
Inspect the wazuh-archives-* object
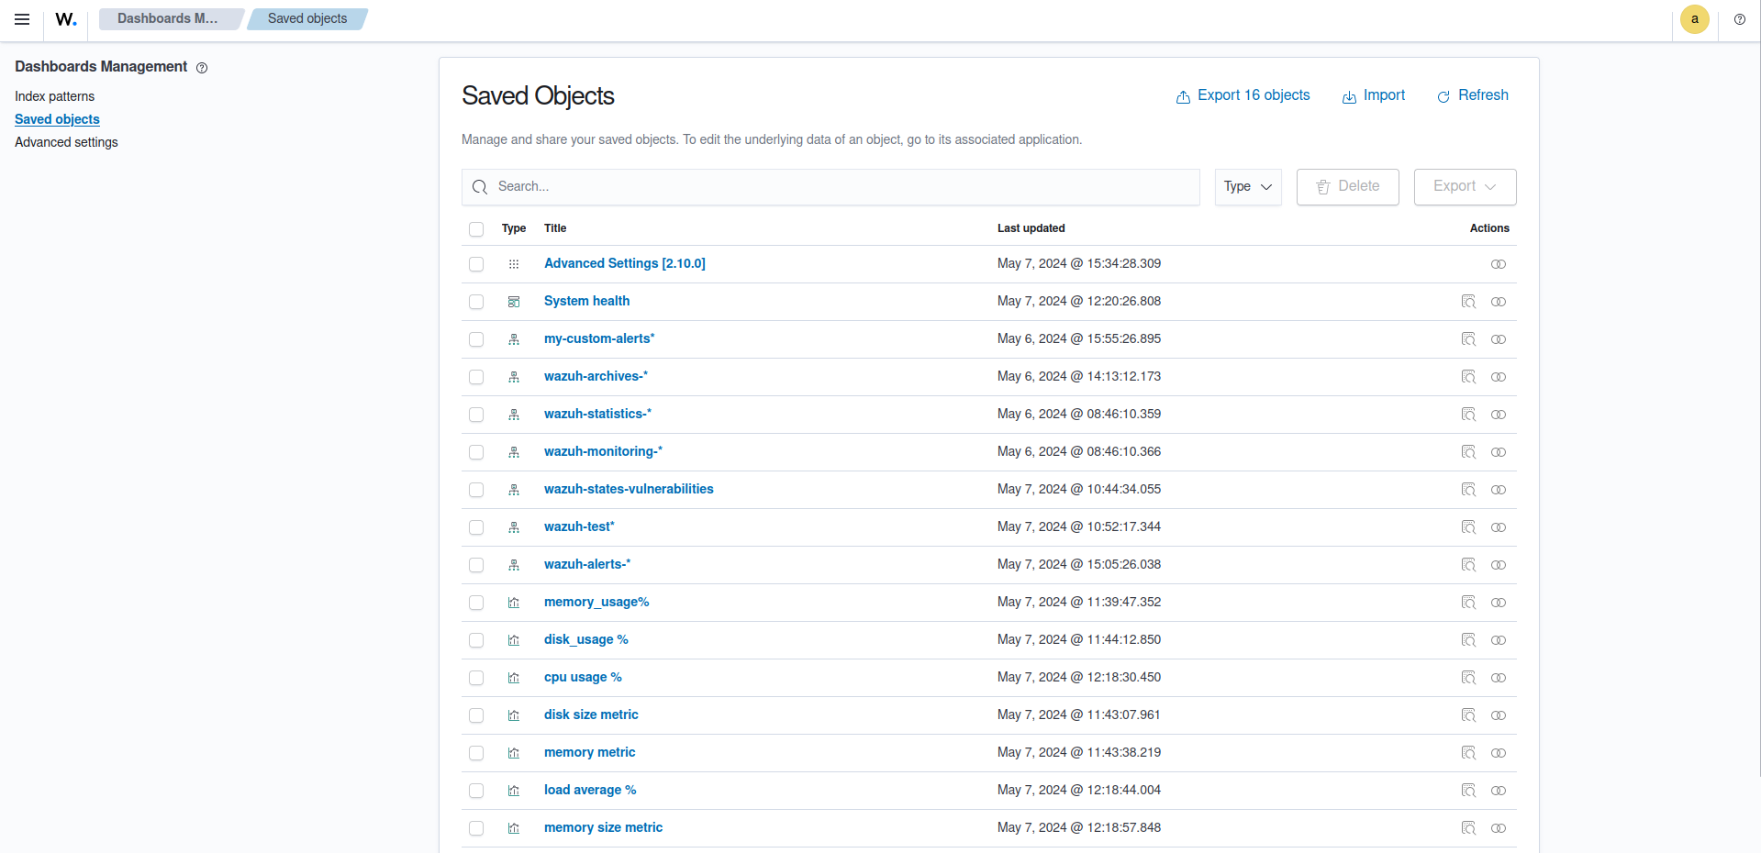[1468, 377]
